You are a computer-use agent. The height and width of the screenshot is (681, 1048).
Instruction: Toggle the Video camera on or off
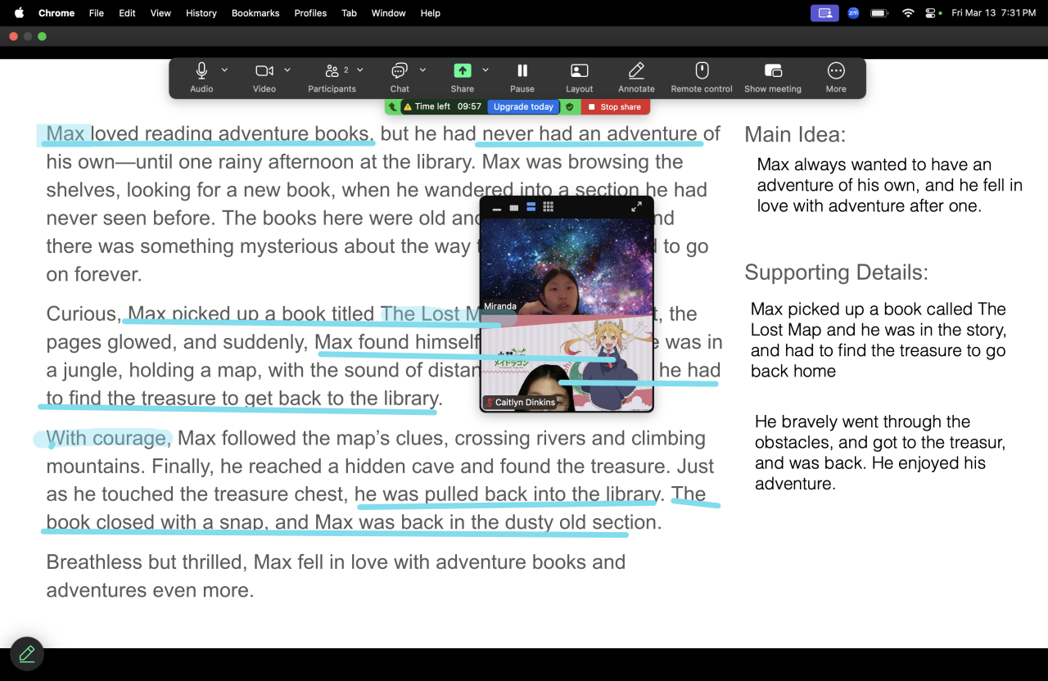click(264, 71)
